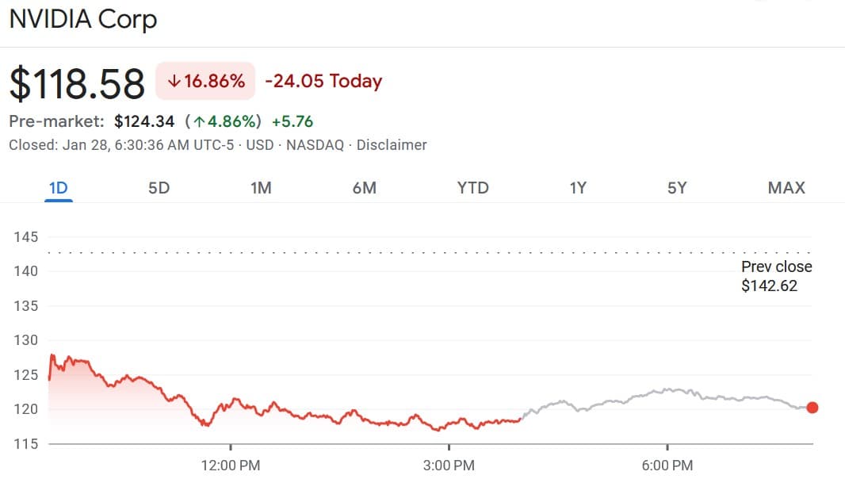Screen dimensions: 845x483
Task: Select the 1Y time range
Action: 577,188
